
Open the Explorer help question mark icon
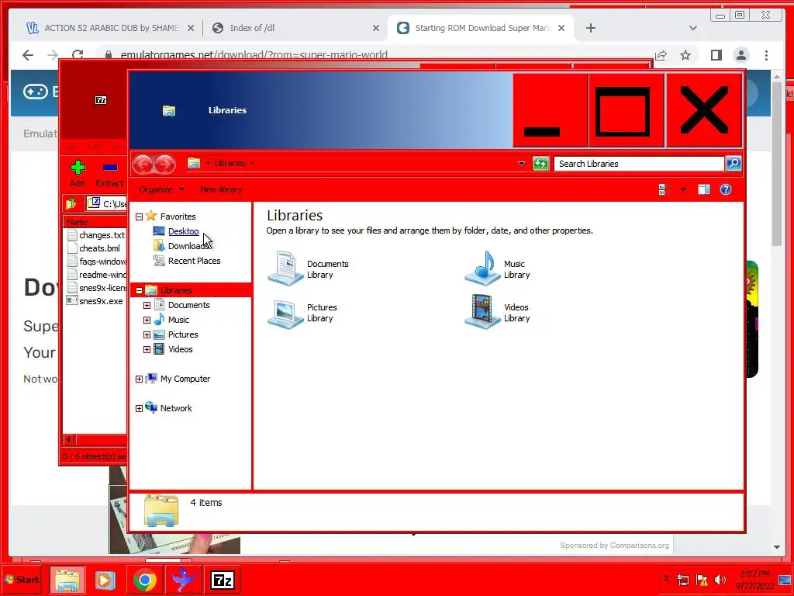(x=726, y=189)
